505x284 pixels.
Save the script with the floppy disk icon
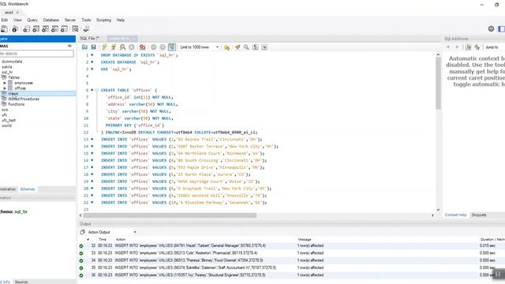pos(93,47)
